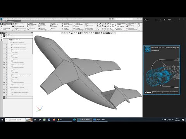Choose the Сечение section tool
This screenshot has width=186, height=139.
click(53, 26)
